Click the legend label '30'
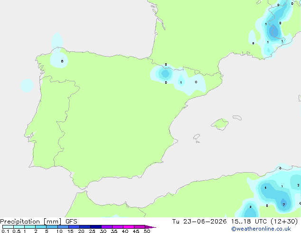 point(103,231)
